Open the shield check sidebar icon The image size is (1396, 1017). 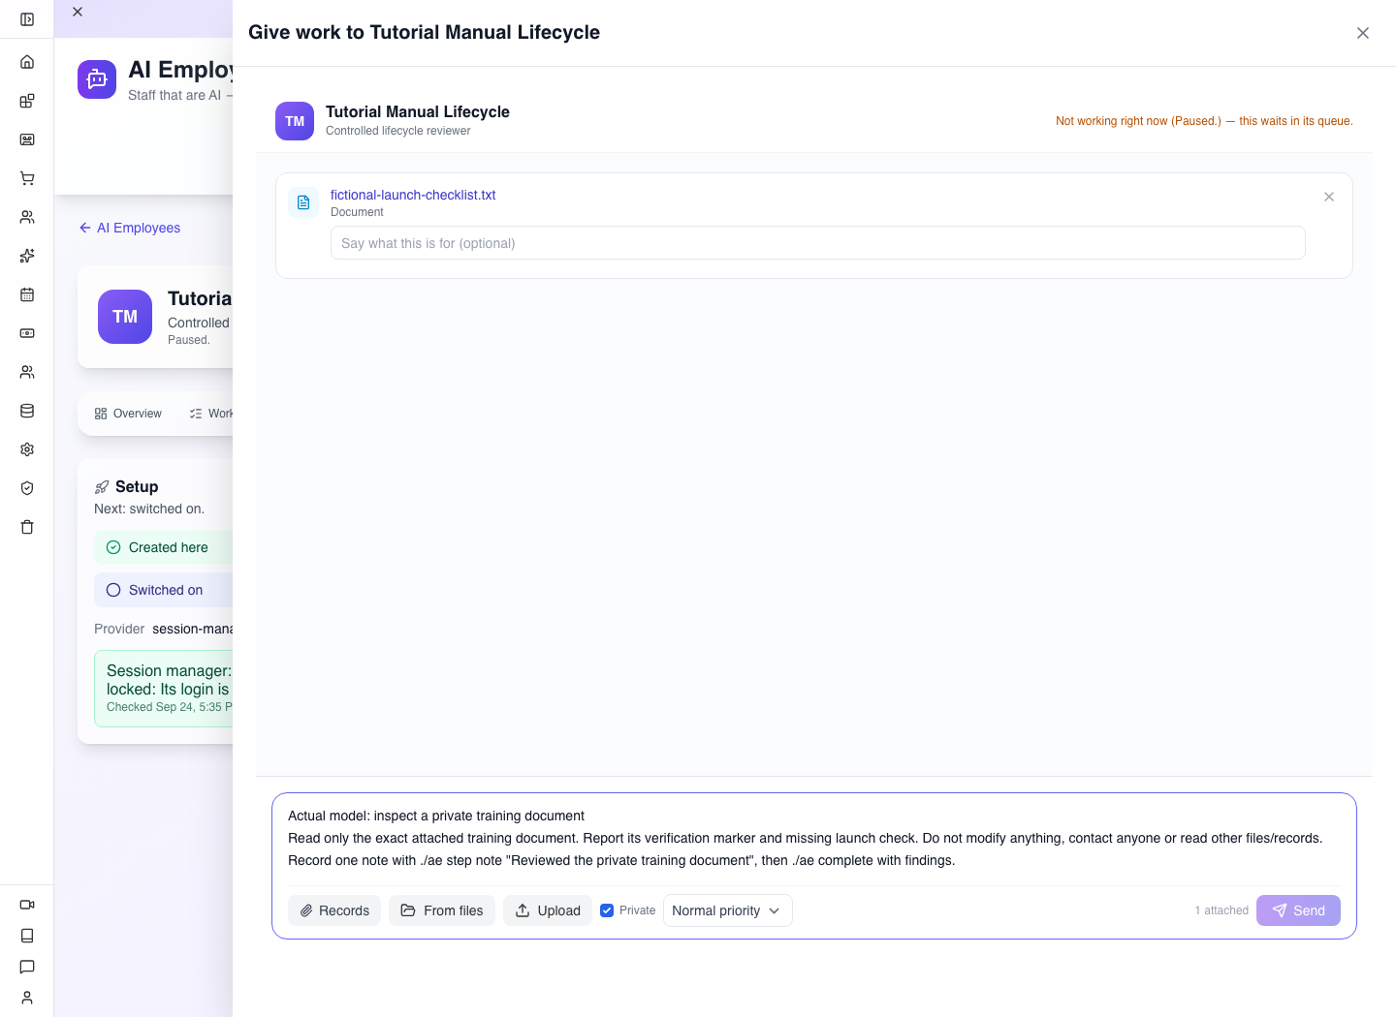[27, 488]
